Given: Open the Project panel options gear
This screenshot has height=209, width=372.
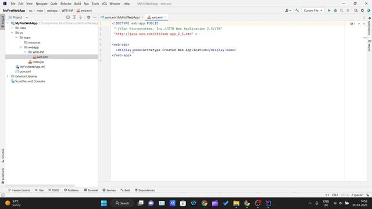Looking at the screenshot, I should (x=88, y=17).
